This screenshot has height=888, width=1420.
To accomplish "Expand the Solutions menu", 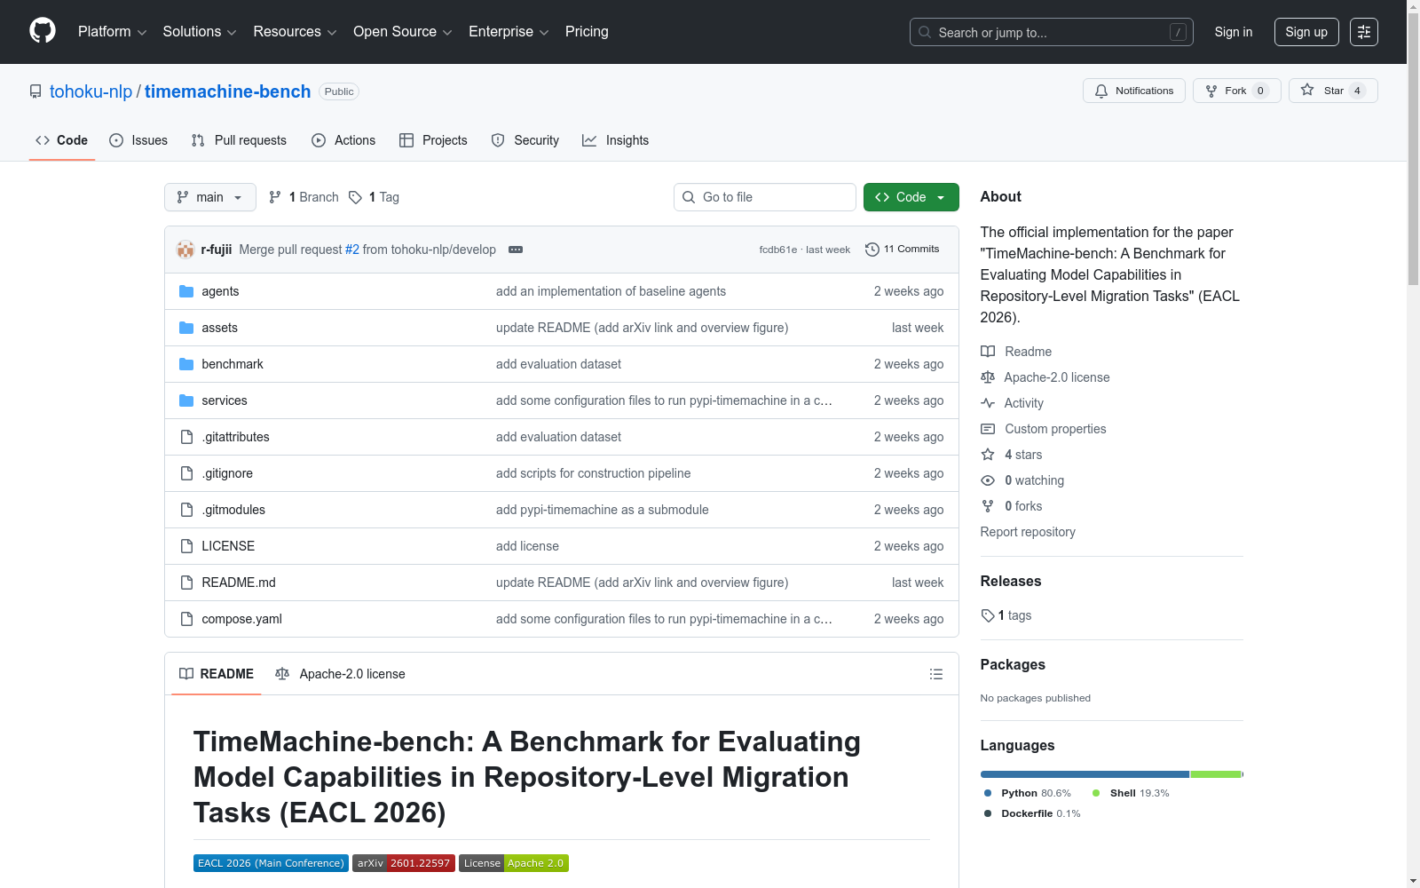I will tap(200, 32).
